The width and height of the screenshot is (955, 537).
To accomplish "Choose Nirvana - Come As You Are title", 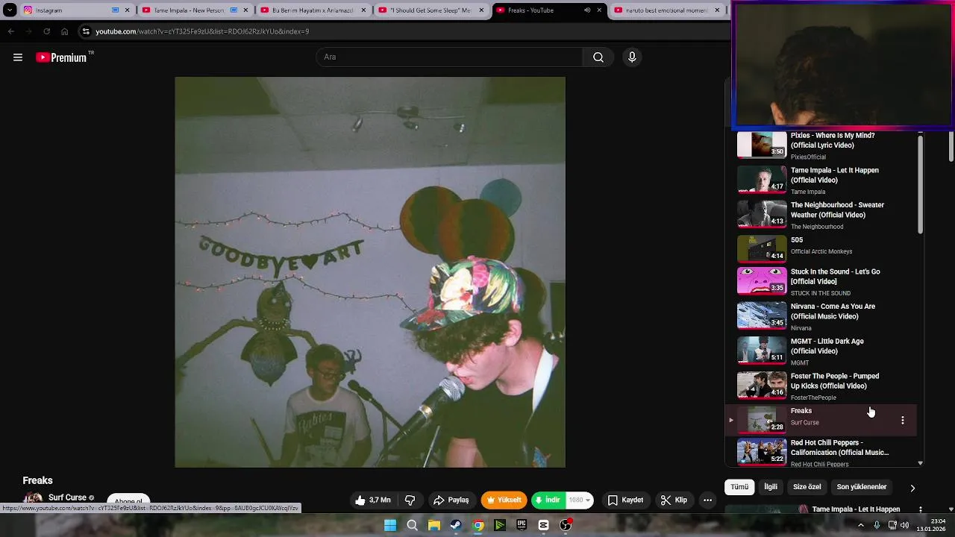I will [833, 311].
